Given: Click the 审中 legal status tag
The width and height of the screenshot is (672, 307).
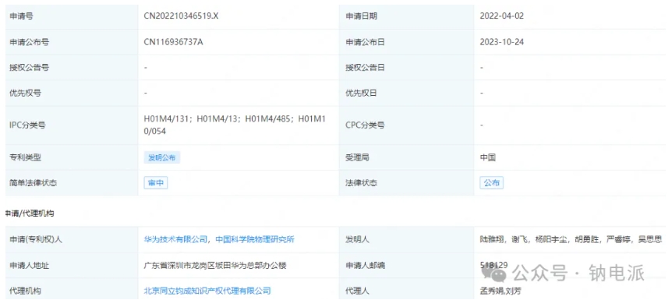Looking at the screenshot, I should coord(156,183).
